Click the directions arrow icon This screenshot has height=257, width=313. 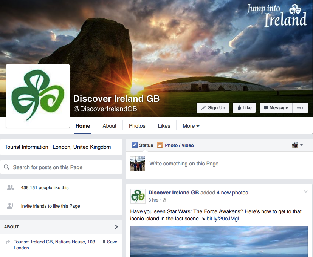(x=8, y=242)
